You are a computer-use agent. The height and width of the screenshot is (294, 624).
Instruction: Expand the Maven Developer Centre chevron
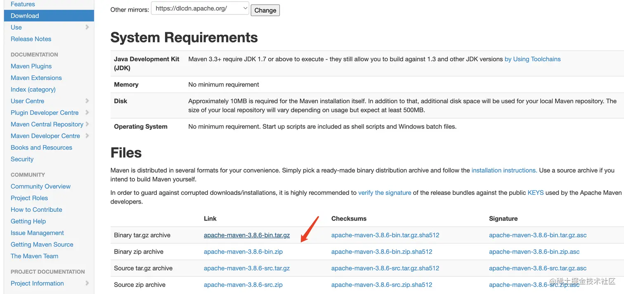point(87,135)
